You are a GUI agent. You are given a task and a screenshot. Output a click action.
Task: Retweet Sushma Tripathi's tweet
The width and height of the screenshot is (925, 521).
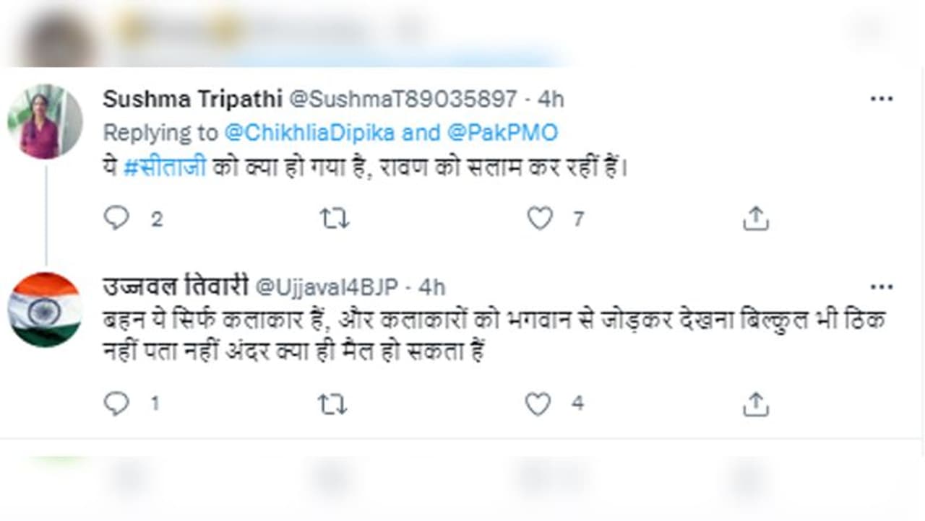pos(335,218)
